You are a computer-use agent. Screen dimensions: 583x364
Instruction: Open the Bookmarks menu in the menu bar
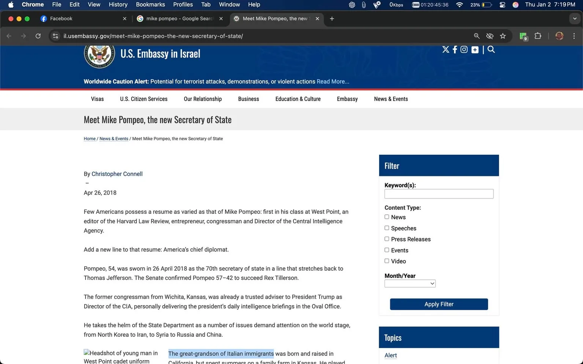(150, 5)
